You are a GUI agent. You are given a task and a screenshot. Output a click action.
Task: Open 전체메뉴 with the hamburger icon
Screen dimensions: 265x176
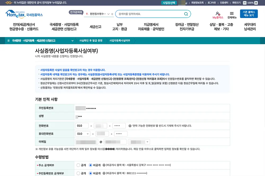click(x=232, y=13)
